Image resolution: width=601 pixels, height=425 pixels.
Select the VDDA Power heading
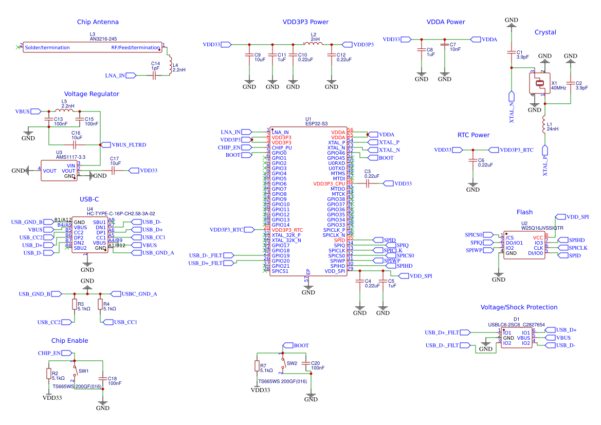tap(446, 22)
